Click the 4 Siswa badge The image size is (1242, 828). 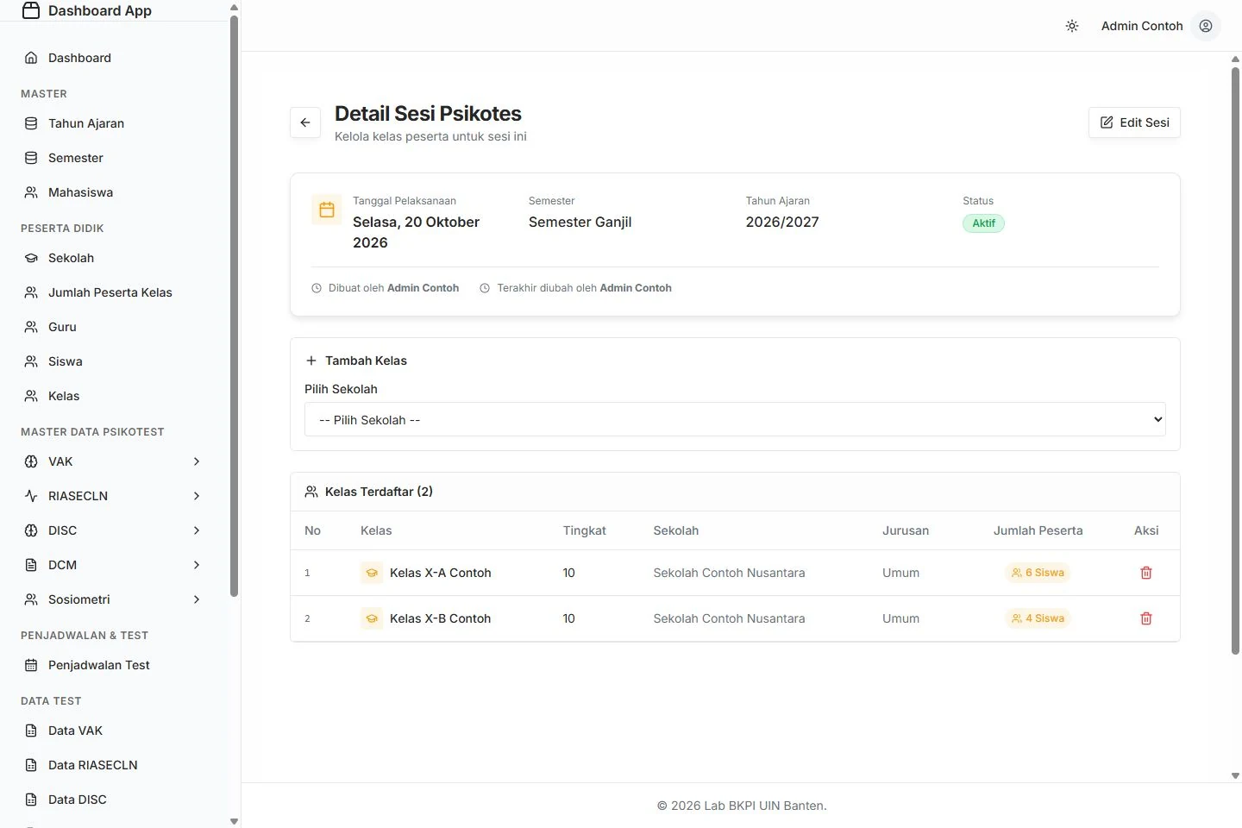coord(1038,618)
